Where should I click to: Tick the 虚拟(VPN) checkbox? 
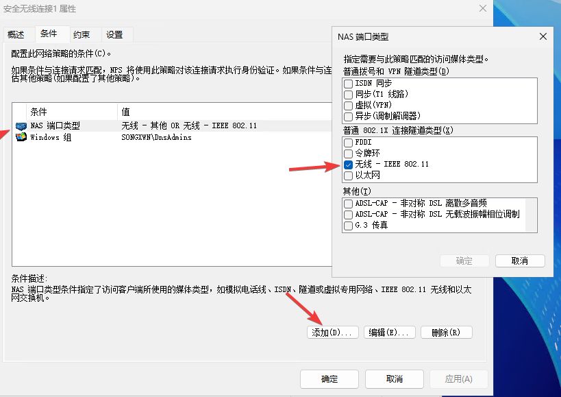[x=349, y=106]
